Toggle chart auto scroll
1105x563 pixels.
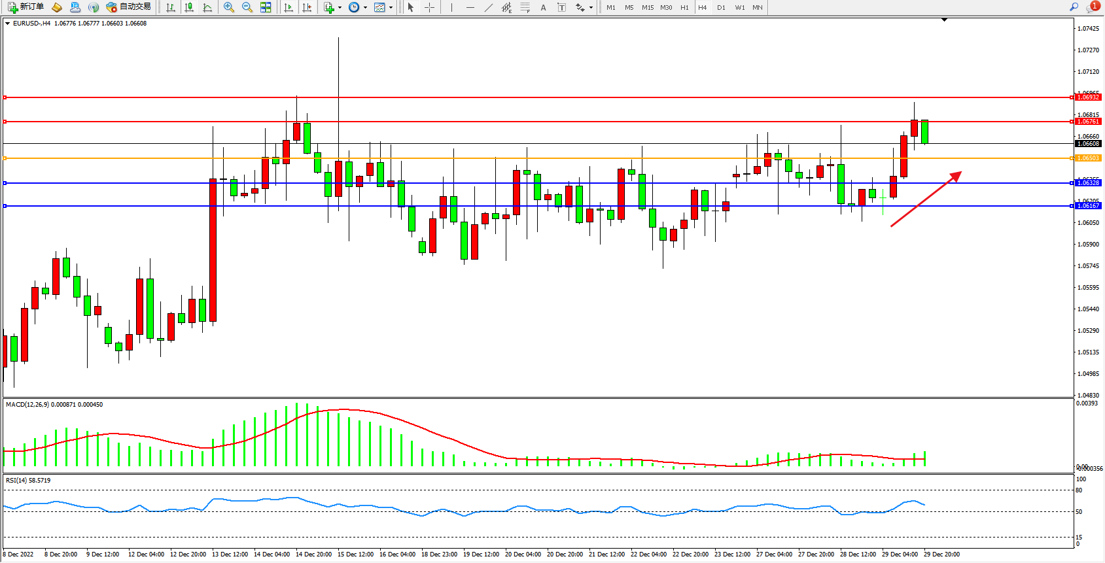tap(289, 7)
